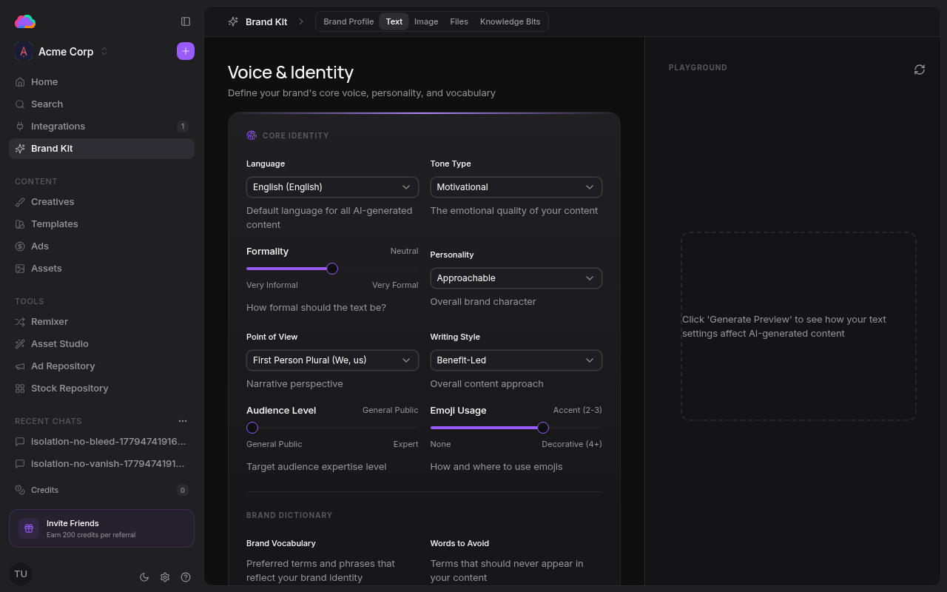Click the TU user avatar
947x592 pixels.
tap(21, 574)
